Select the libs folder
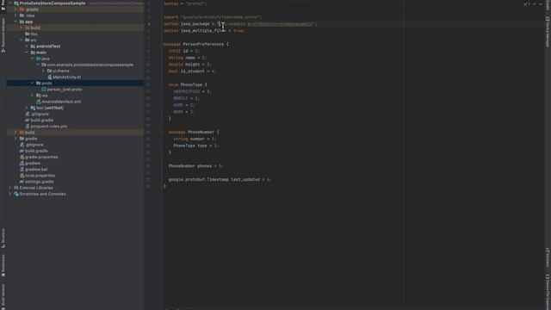The height and width of the screenshot is (310, 551). point(34,34)
